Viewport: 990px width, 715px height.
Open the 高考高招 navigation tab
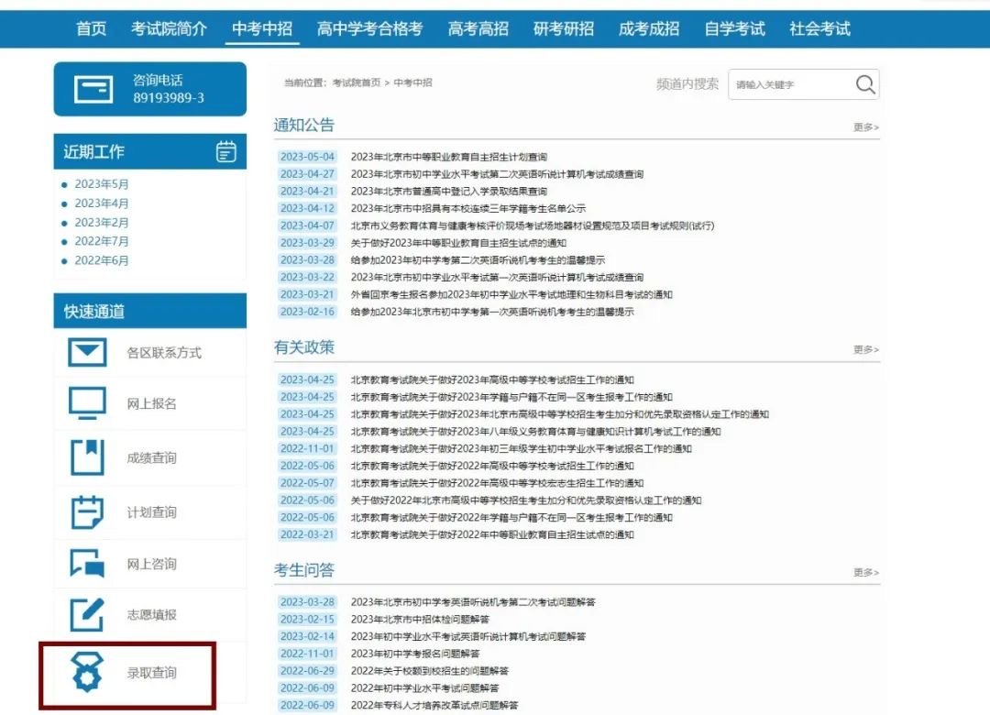pyautogui.click(x=478, y=28)
